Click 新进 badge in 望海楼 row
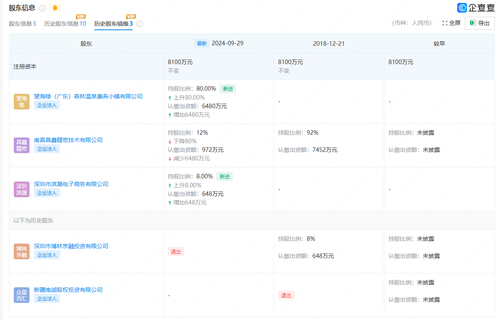Screen dimensions: 499x320 pos(228,89)
